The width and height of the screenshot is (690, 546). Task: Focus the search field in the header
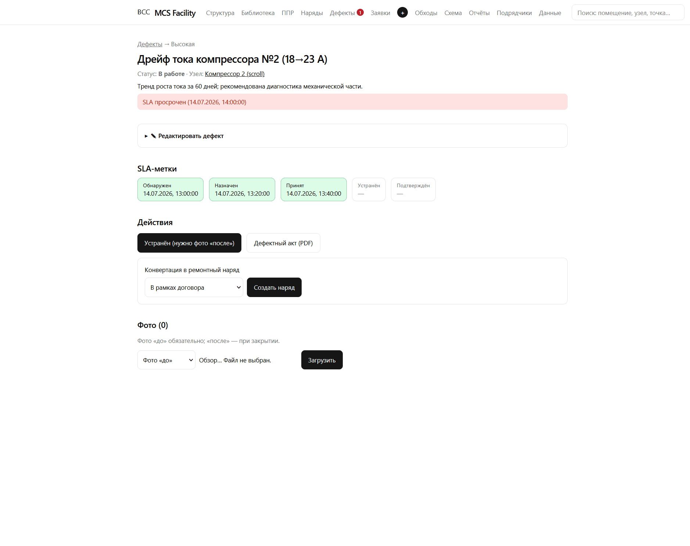tap(628, 12)
